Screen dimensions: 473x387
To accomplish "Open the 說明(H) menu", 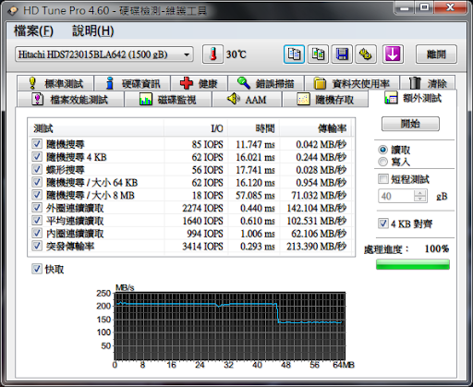I will (x=93, y=31).
